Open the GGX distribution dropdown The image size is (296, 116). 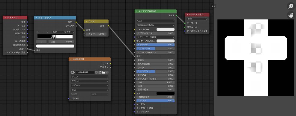[156, 21]
